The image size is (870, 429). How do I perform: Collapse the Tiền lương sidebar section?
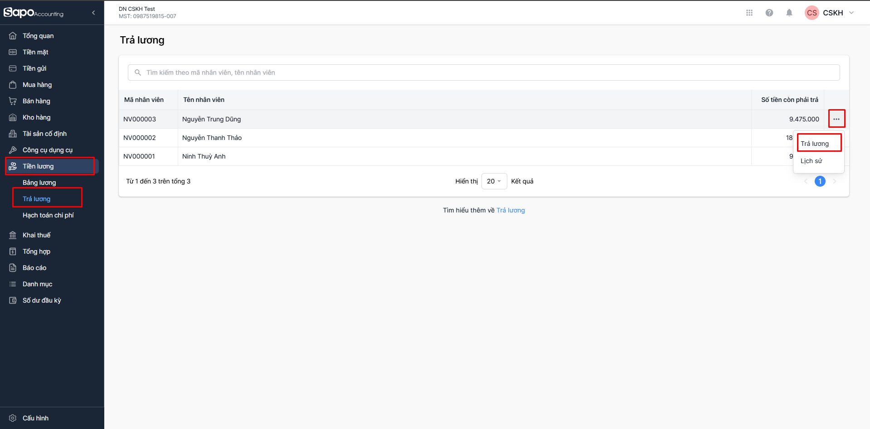[x=50, y=166]
